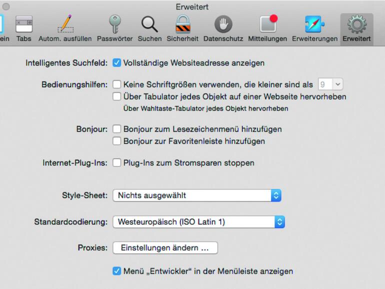Screen dimensions: 385x289
Task: Select the Erweitert gear pane
Action: (357, 29)
